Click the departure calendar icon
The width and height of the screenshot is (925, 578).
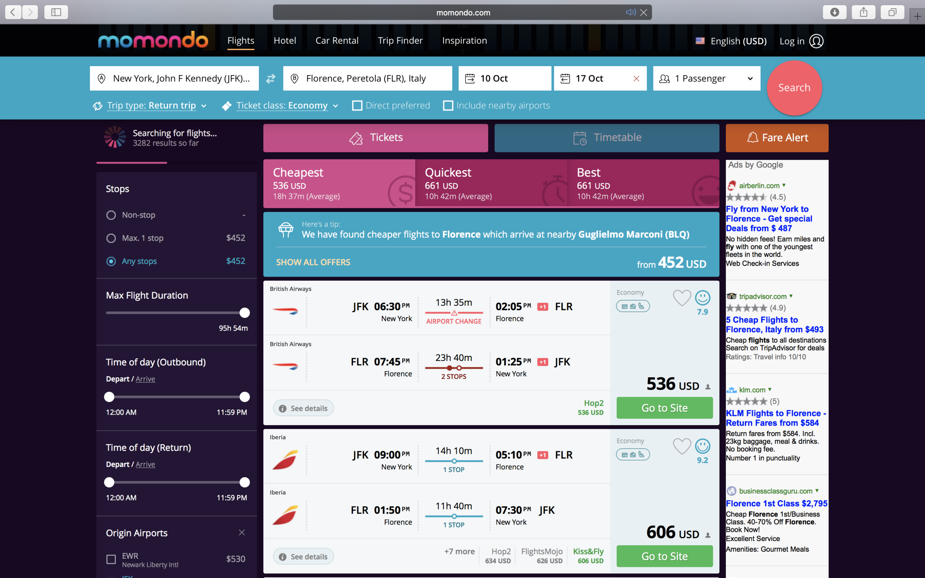(470, 78)
